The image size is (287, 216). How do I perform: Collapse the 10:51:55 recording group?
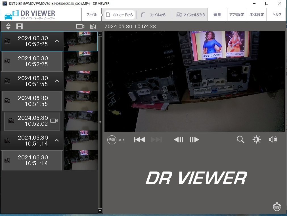pos(57,81)
